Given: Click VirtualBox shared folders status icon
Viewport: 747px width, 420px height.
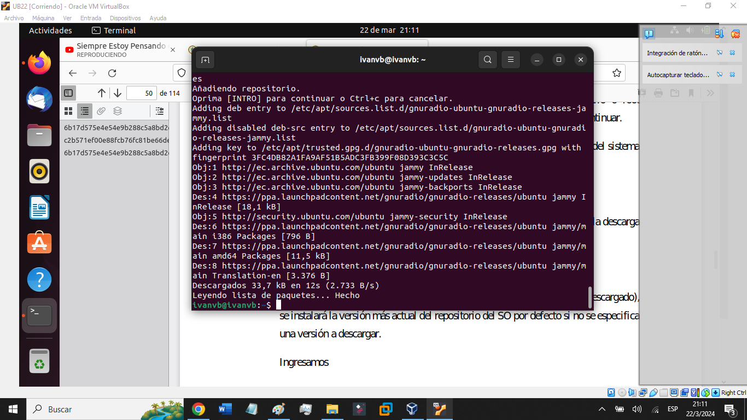Looking at the screenshot, I should [x=663, y=393].
